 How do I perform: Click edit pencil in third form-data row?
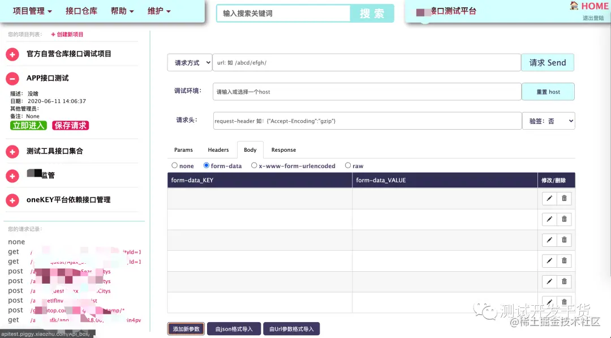click(549, 239)
